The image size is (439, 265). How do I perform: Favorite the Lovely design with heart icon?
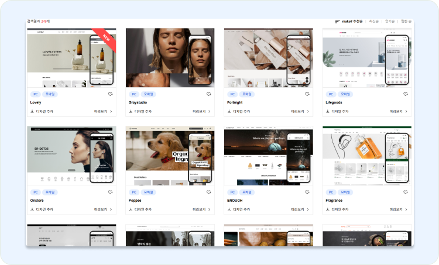point(111,94)
